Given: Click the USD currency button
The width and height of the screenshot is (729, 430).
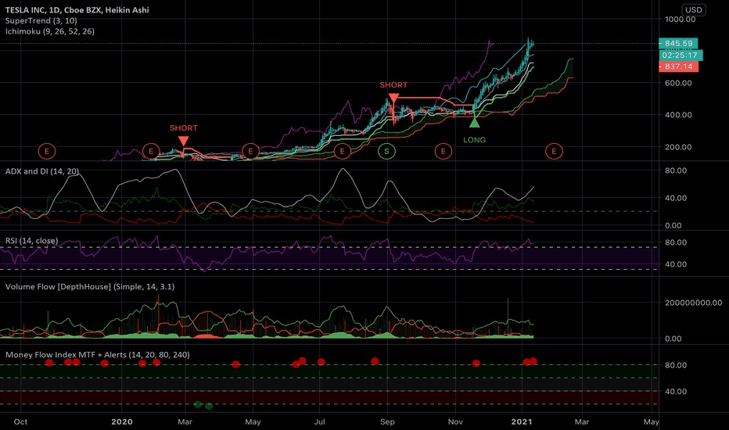Looking at the screenshot, I should click(x=693, y=9).
